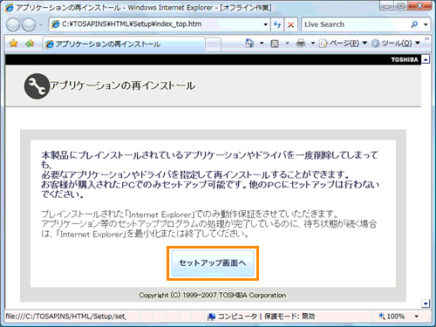Expand the address bar history dropdown
The image size is (436, 327).
click(x=265, y=24)
